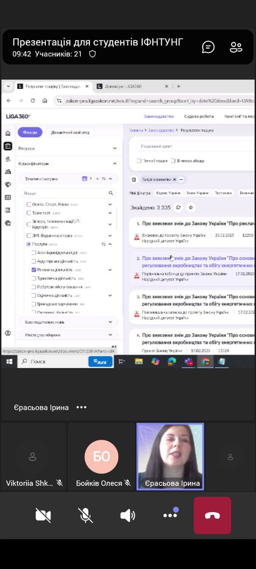Select the Бойків Олеся participant tile

(101, 457)
